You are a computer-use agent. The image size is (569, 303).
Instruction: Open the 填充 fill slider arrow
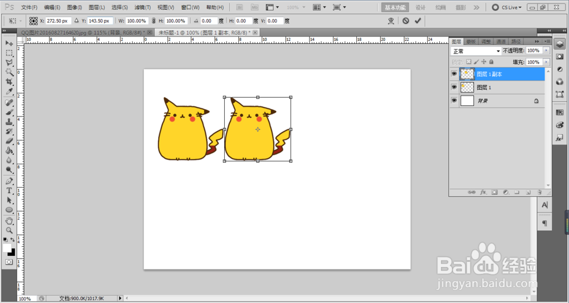pyautogui.click(x=546, y=63)
